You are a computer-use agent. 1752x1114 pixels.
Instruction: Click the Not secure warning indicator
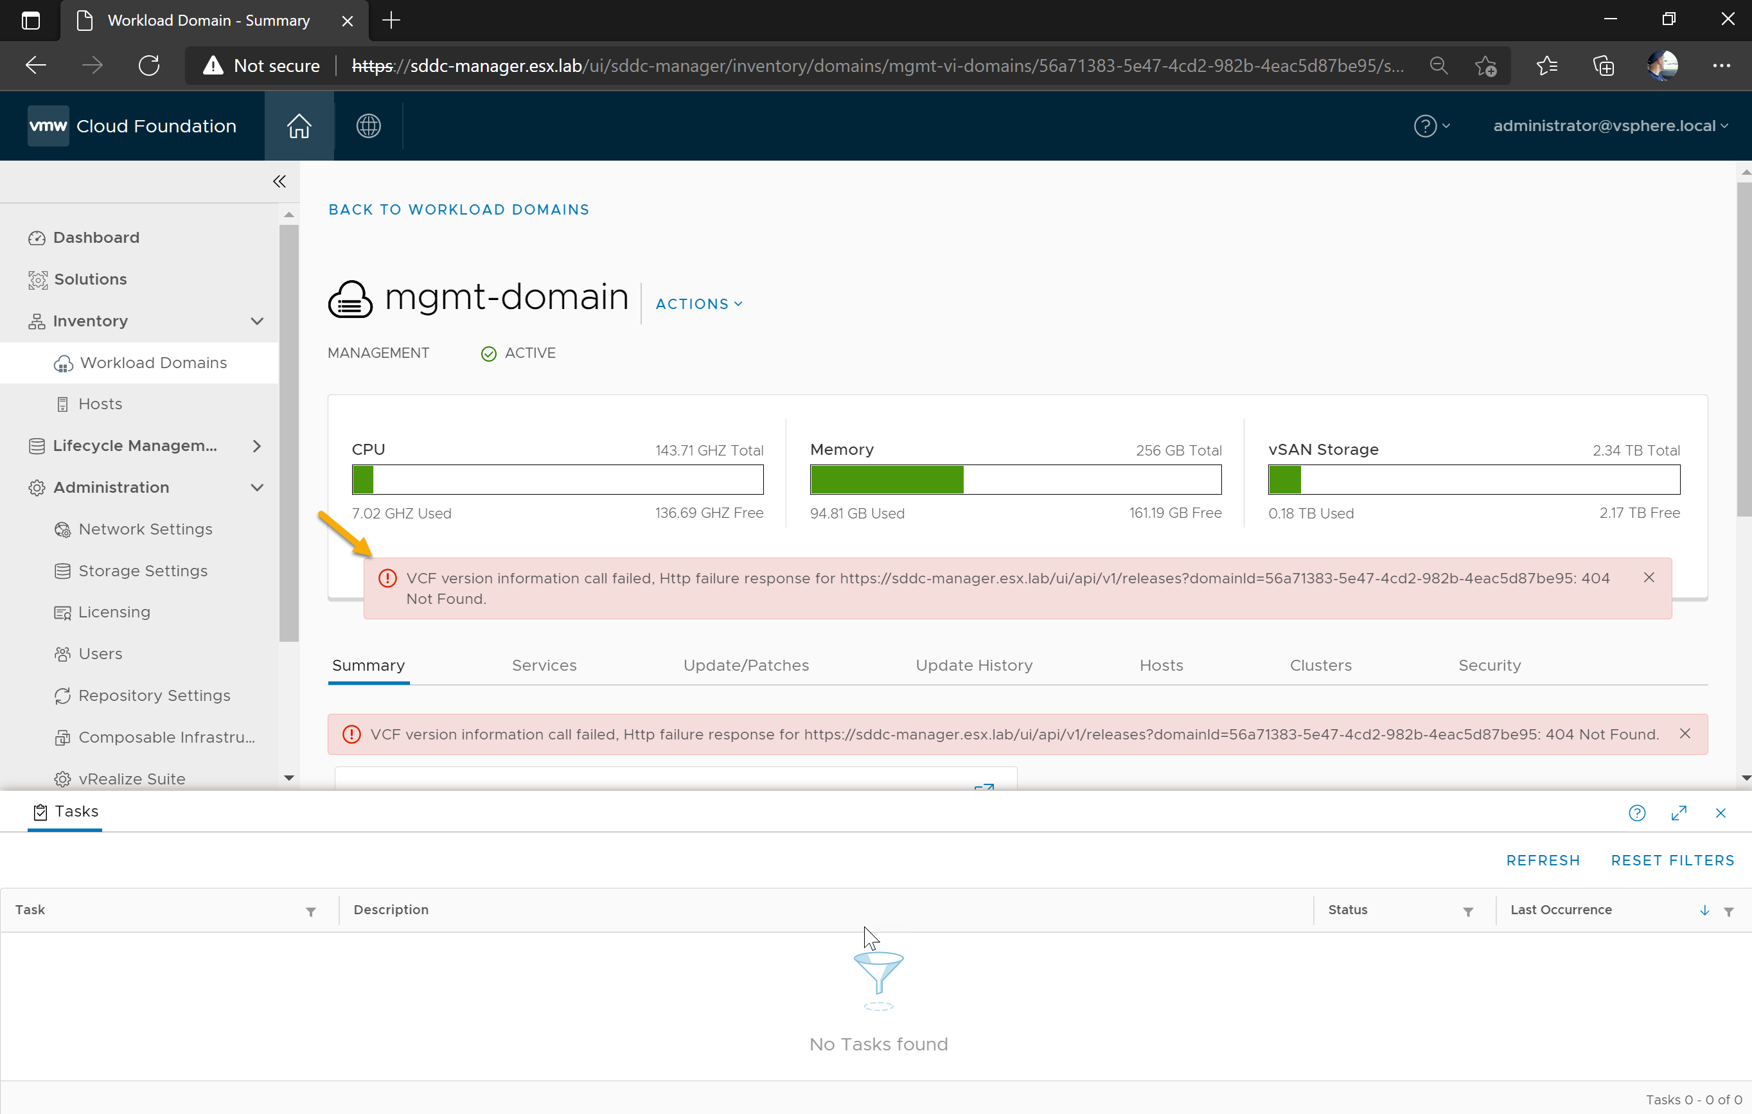261,66
